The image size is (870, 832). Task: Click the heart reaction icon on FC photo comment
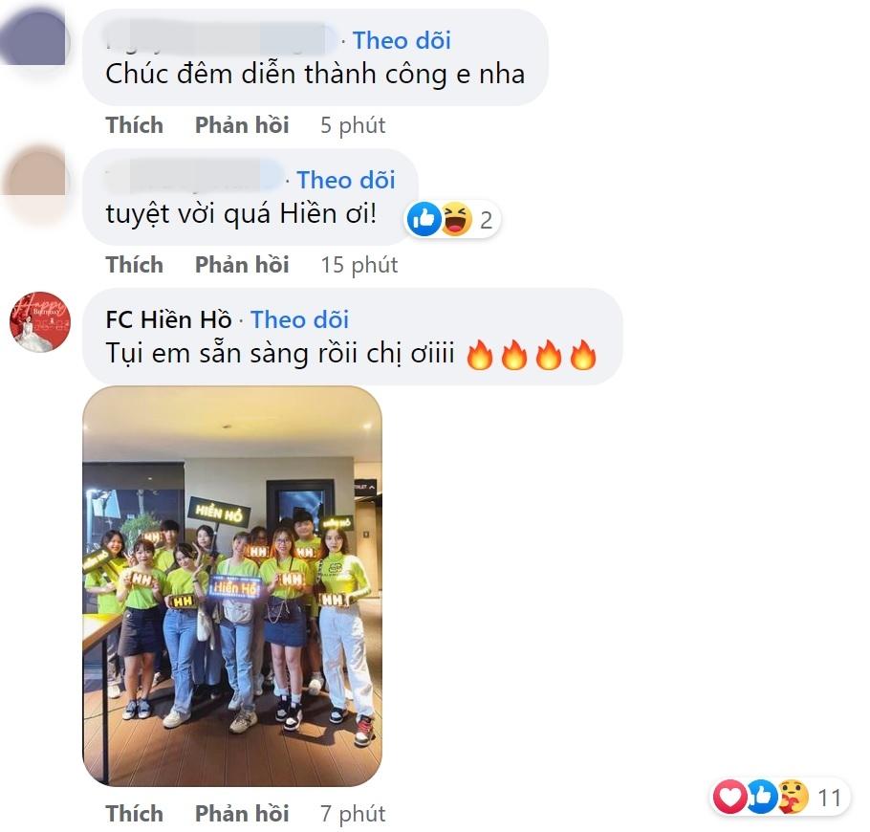pyautogui.click(x=729, y=798)
